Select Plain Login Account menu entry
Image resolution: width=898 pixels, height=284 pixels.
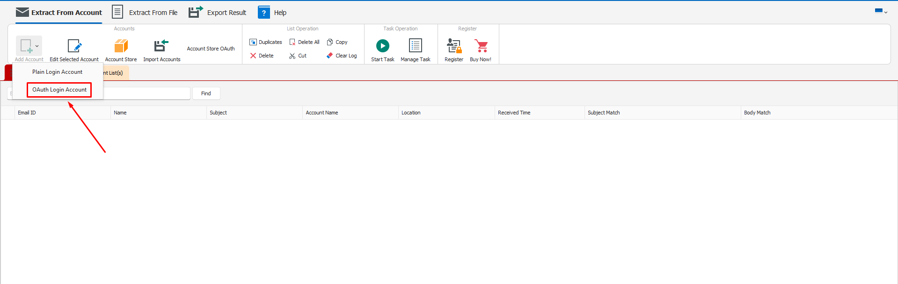(57, 72)
